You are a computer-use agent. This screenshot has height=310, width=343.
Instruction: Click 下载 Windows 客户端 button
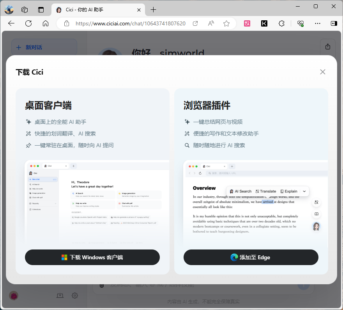pyautogui.click(x=92, y=257)
